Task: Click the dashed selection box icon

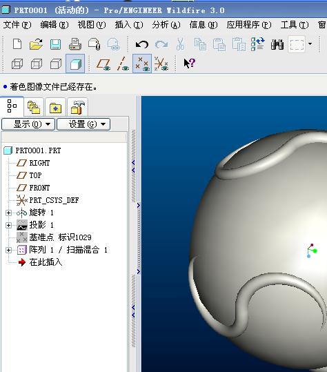Action: [x=297, y=44]
